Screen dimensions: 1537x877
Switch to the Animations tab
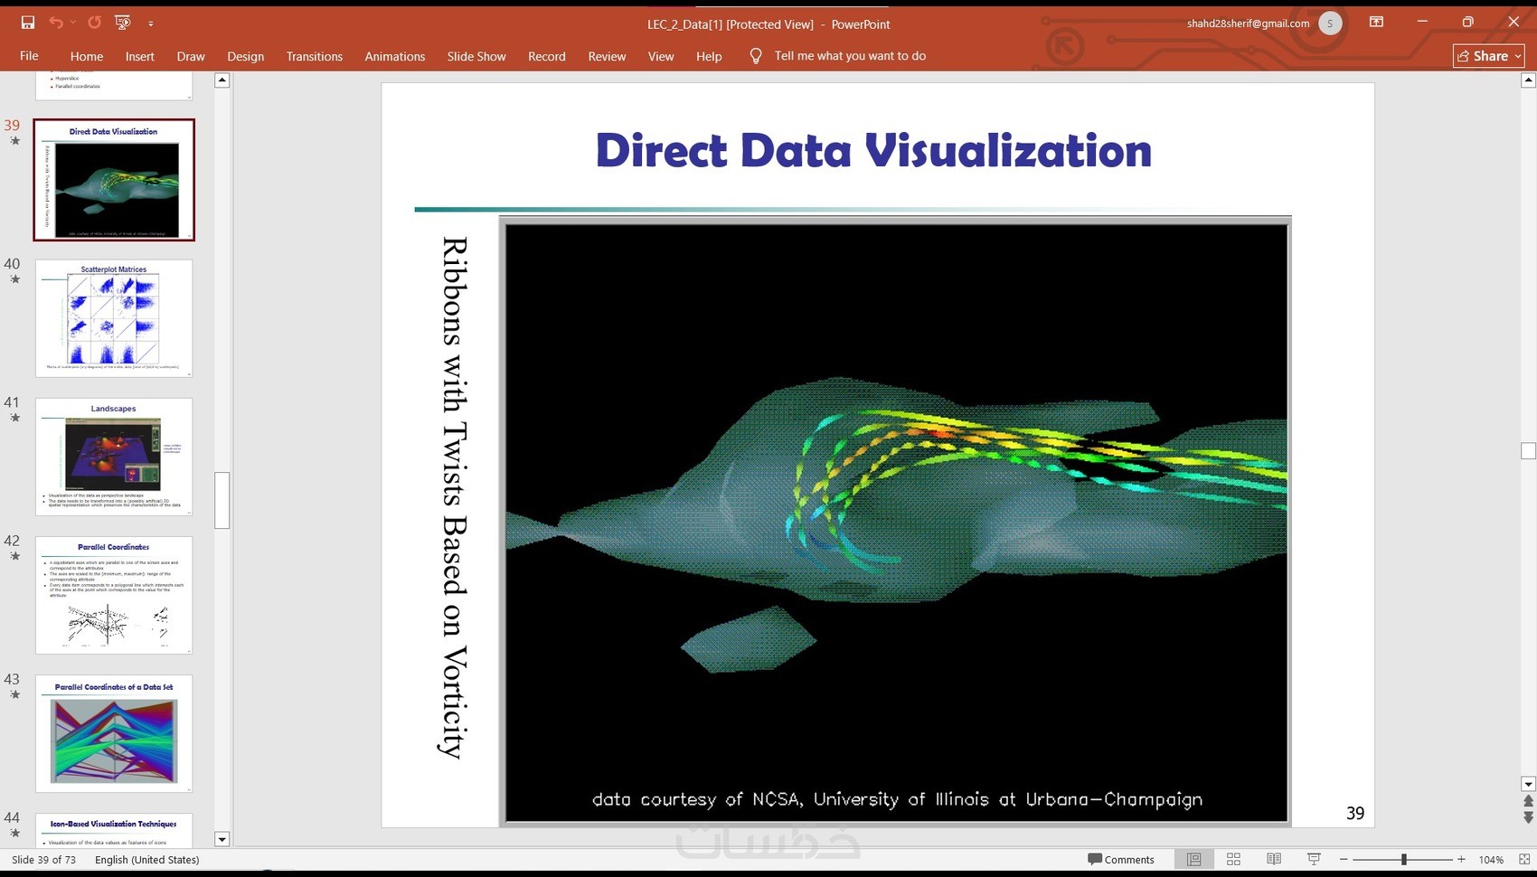[395, 56]
